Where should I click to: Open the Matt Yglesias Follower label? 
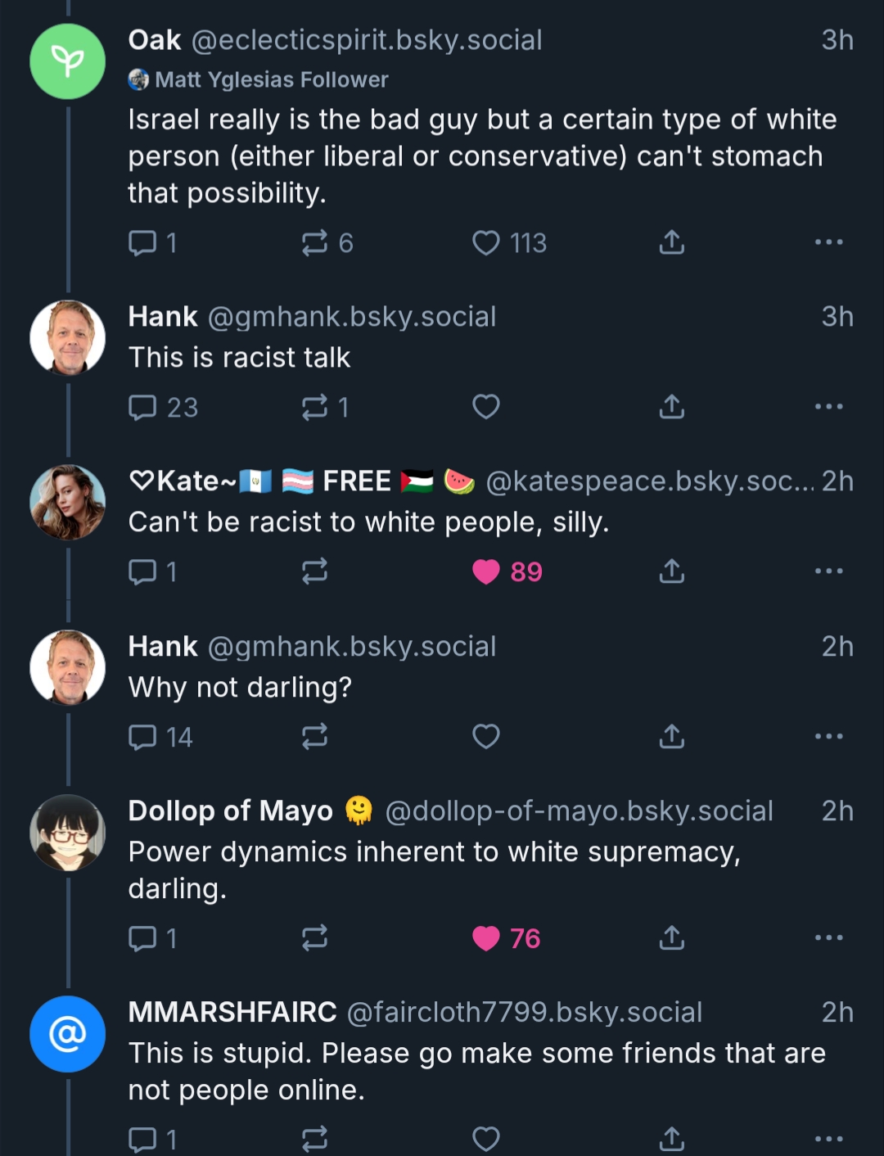tap(270, 79)
